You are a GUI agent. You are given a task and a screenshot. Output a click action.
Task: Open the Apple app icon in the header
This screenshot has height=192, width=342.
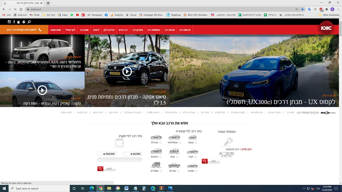click(x=19, y=22)
